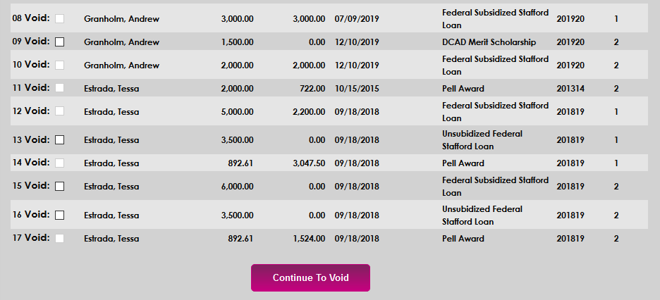This screenshot has height=300, width=660.
Task: Check the Void box for row 08
Action: pos(60,18)
